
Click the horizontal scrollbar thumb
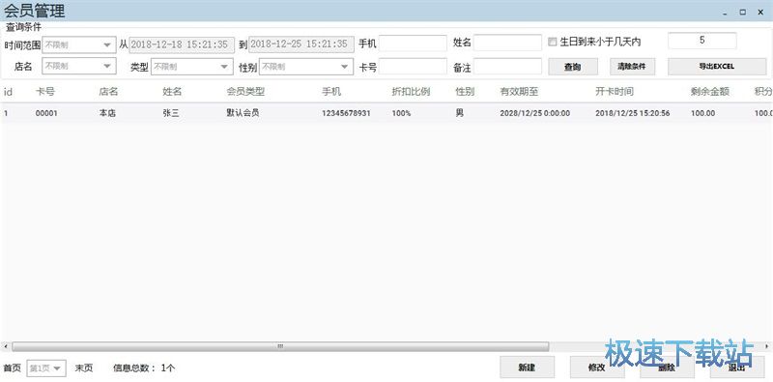(x=280, y=346)
